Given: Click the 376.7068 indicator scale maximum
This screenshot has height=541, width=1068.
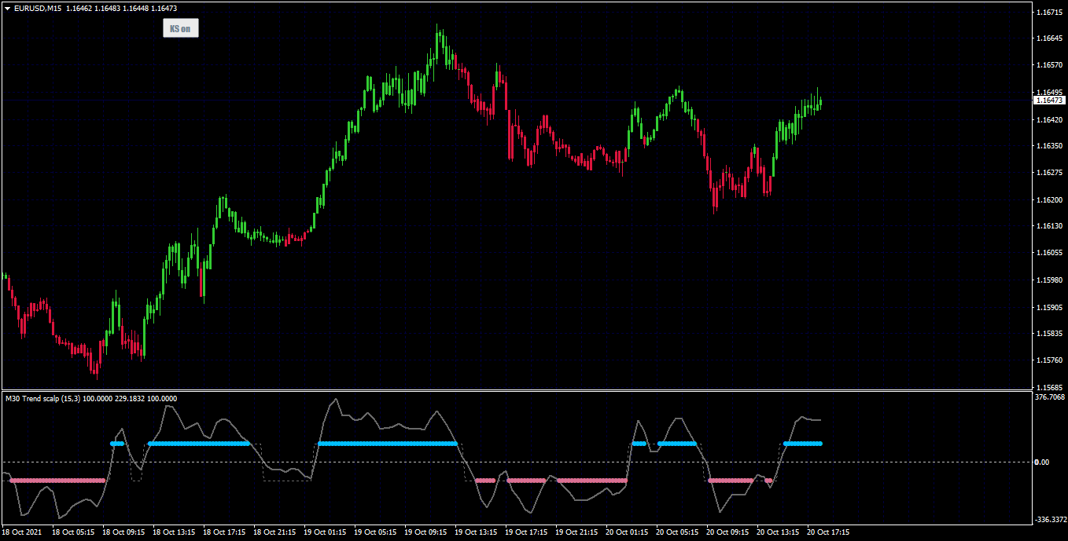Looking at the screenshot, I should pyautogui.click(x=1050, y=397).
